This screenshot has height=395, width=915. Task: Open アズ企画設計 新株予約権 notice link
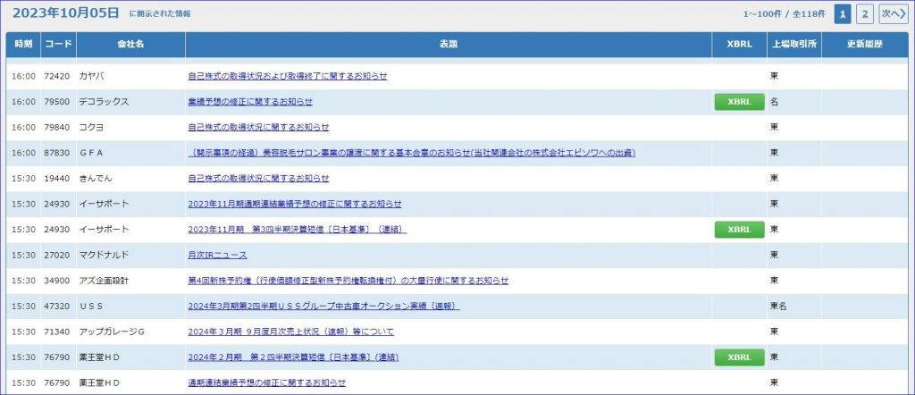pos(348,281)
